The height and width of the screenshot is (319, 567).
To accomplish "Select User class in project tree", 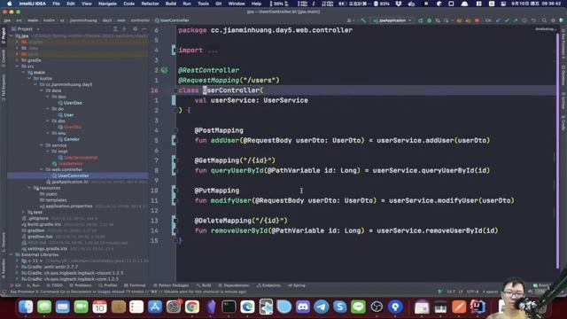I will tap(66, 115).
